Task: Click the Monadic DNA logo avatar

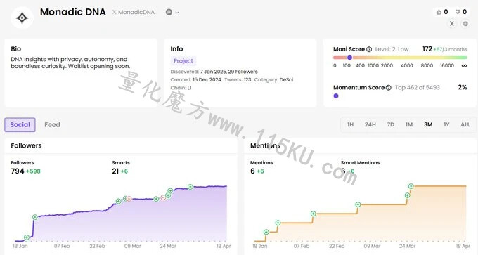Action: tap(22, 18)
